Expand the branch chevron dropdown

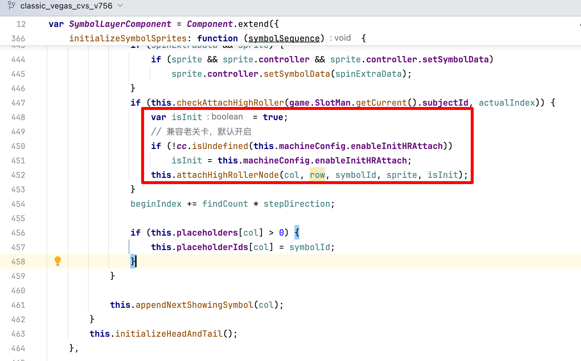pos(120,6)
